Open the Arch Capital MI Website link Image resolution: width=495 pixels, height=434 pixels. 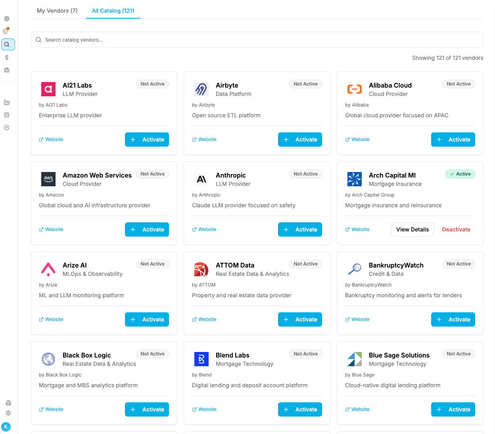click(357, 229)
